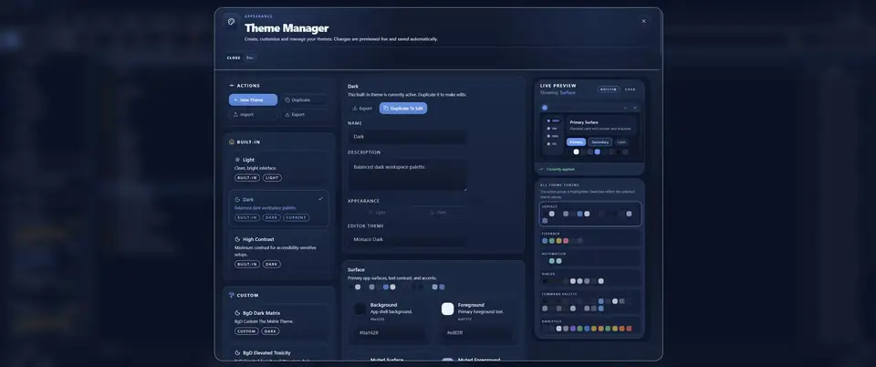The image size is (876, 367).
Task: Click the Primary button in the preview
Action: point(576,142)
